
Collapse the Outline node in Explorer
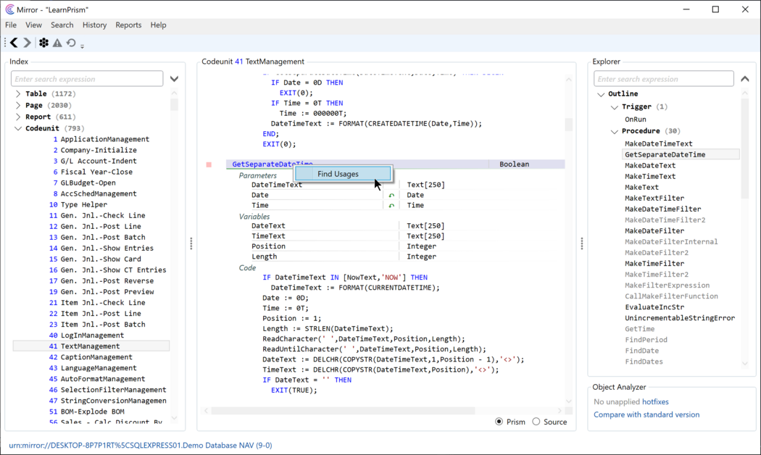tap(601, 94)
